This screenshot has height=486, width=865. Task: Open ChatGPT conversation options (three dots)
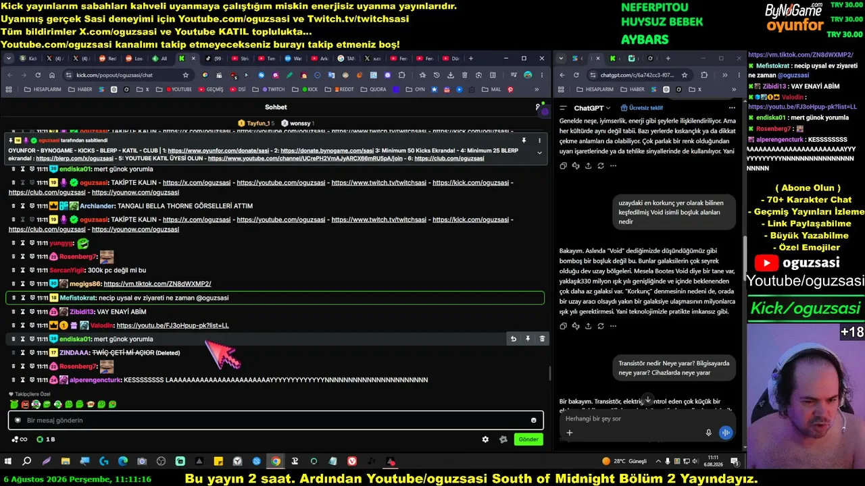click(x=732, y=108)
